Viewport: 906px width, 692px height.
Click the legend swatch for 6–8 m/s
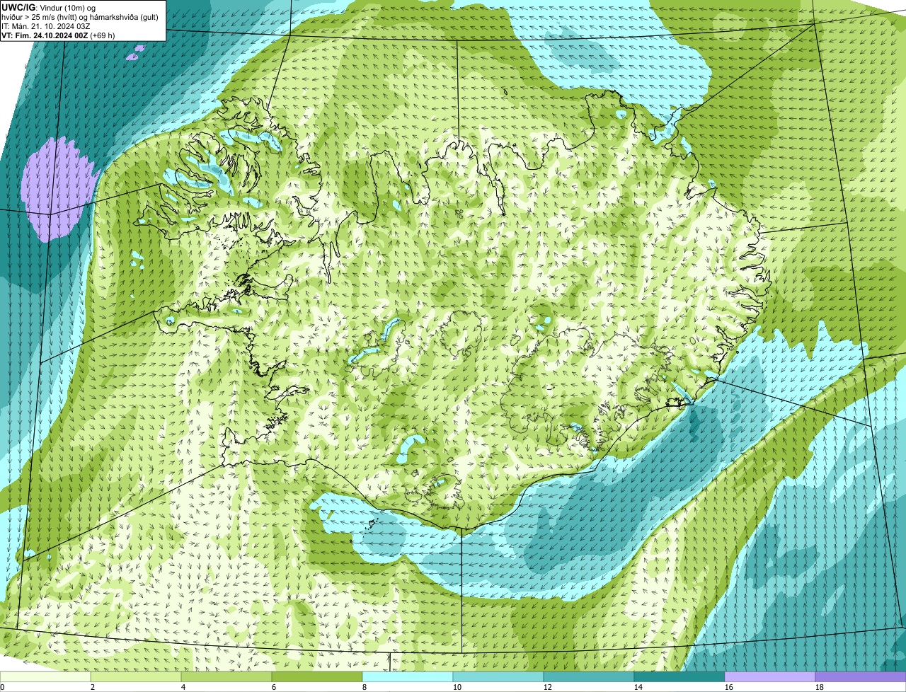[317, 676]
